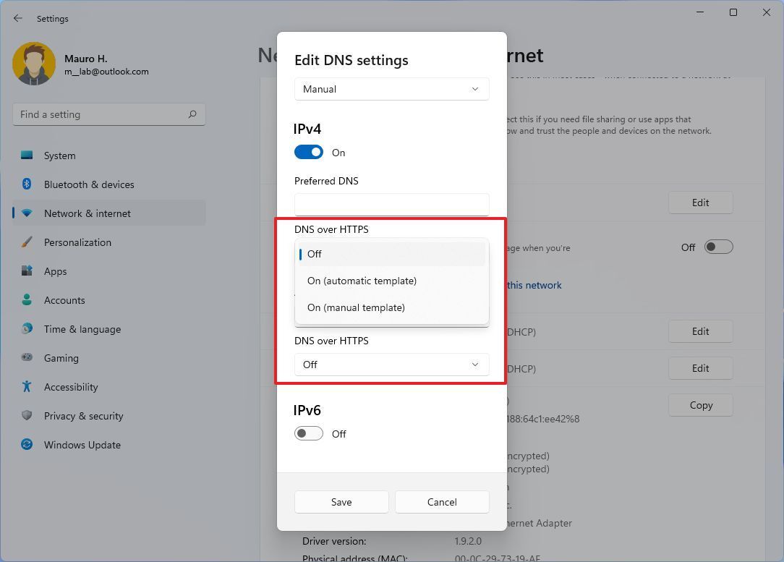Enable the IPv6 toggle
This screenshot has width=784, height=562.
[x=308, y=433]
